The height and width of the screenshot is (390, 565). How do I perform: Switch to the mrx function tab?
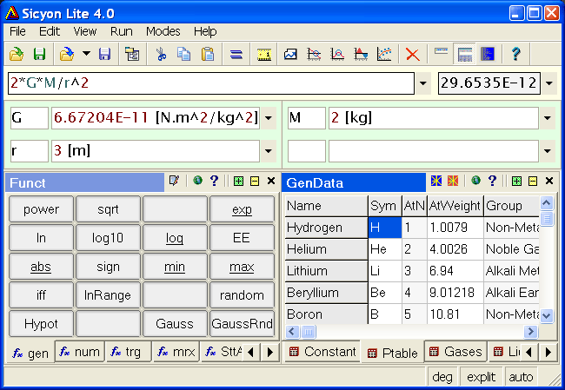[176, 352]
